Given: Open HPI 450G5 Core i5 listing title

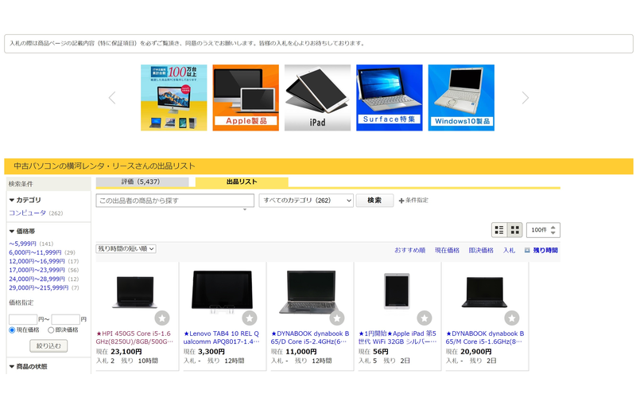Looking at the screenshot, I should pos(134,338).
